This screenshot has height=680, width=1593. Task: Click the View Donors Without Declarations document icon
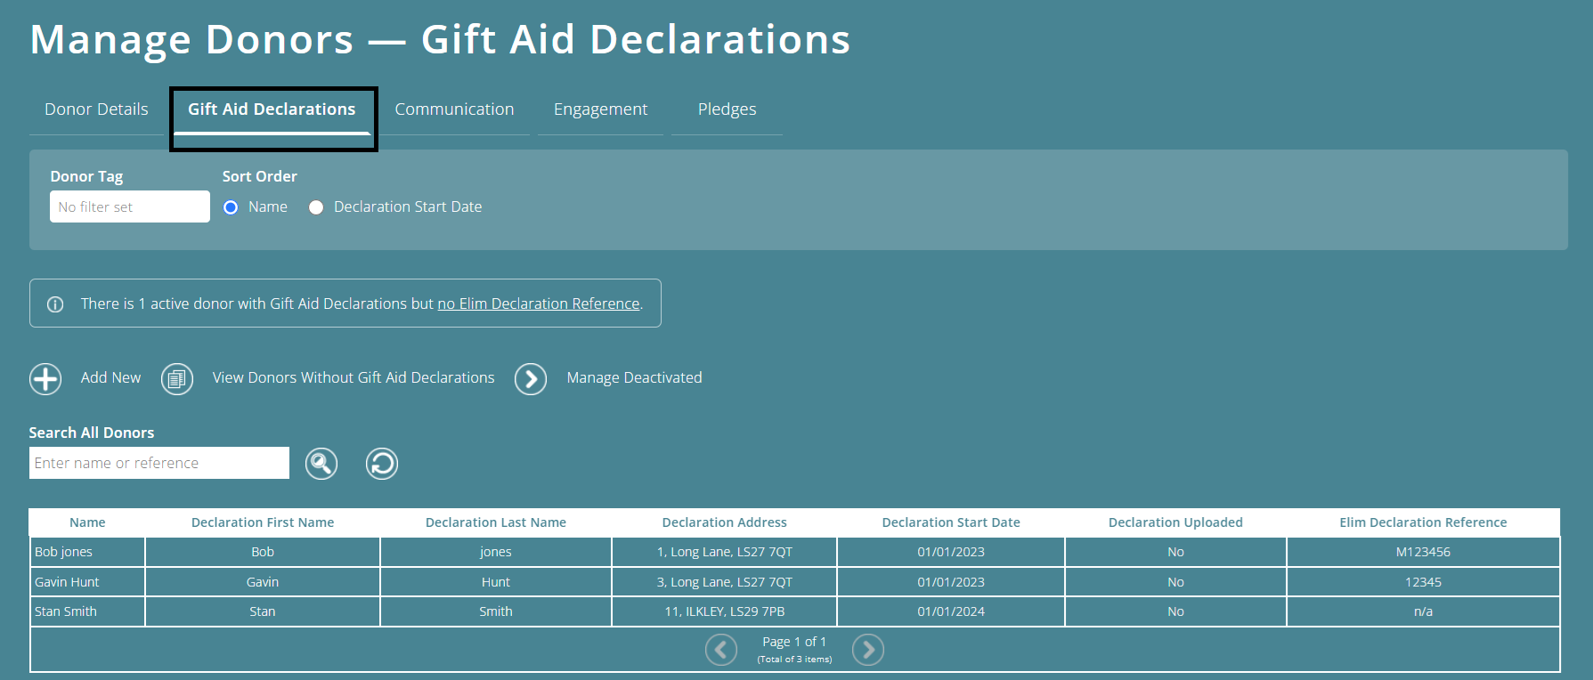[x=177, y=378]
